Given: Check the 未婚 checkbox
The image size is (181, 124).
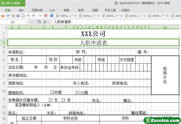Looking at the screenshot, I should (x=52, y=92).
